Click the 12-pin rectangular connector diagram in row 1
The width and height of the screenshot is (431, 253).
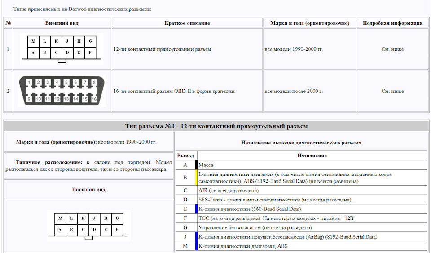[x=62, y=48]
